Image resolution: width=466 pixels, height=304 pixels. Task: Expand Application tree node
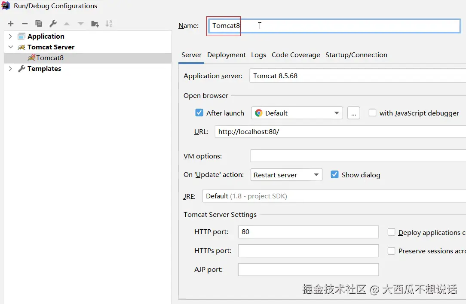pos(10,36)
